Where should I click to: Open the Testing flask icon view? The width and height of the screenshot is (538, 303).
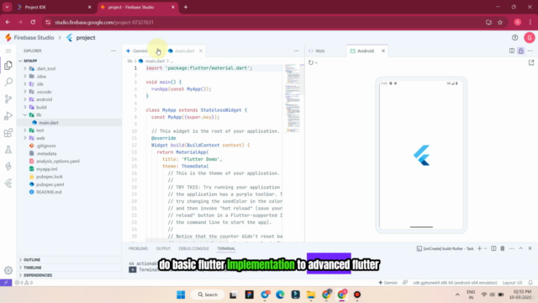8,150
